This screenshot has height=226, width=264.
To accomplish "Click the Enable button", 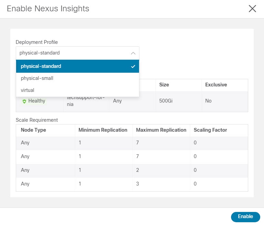I will tap(245, 217).
